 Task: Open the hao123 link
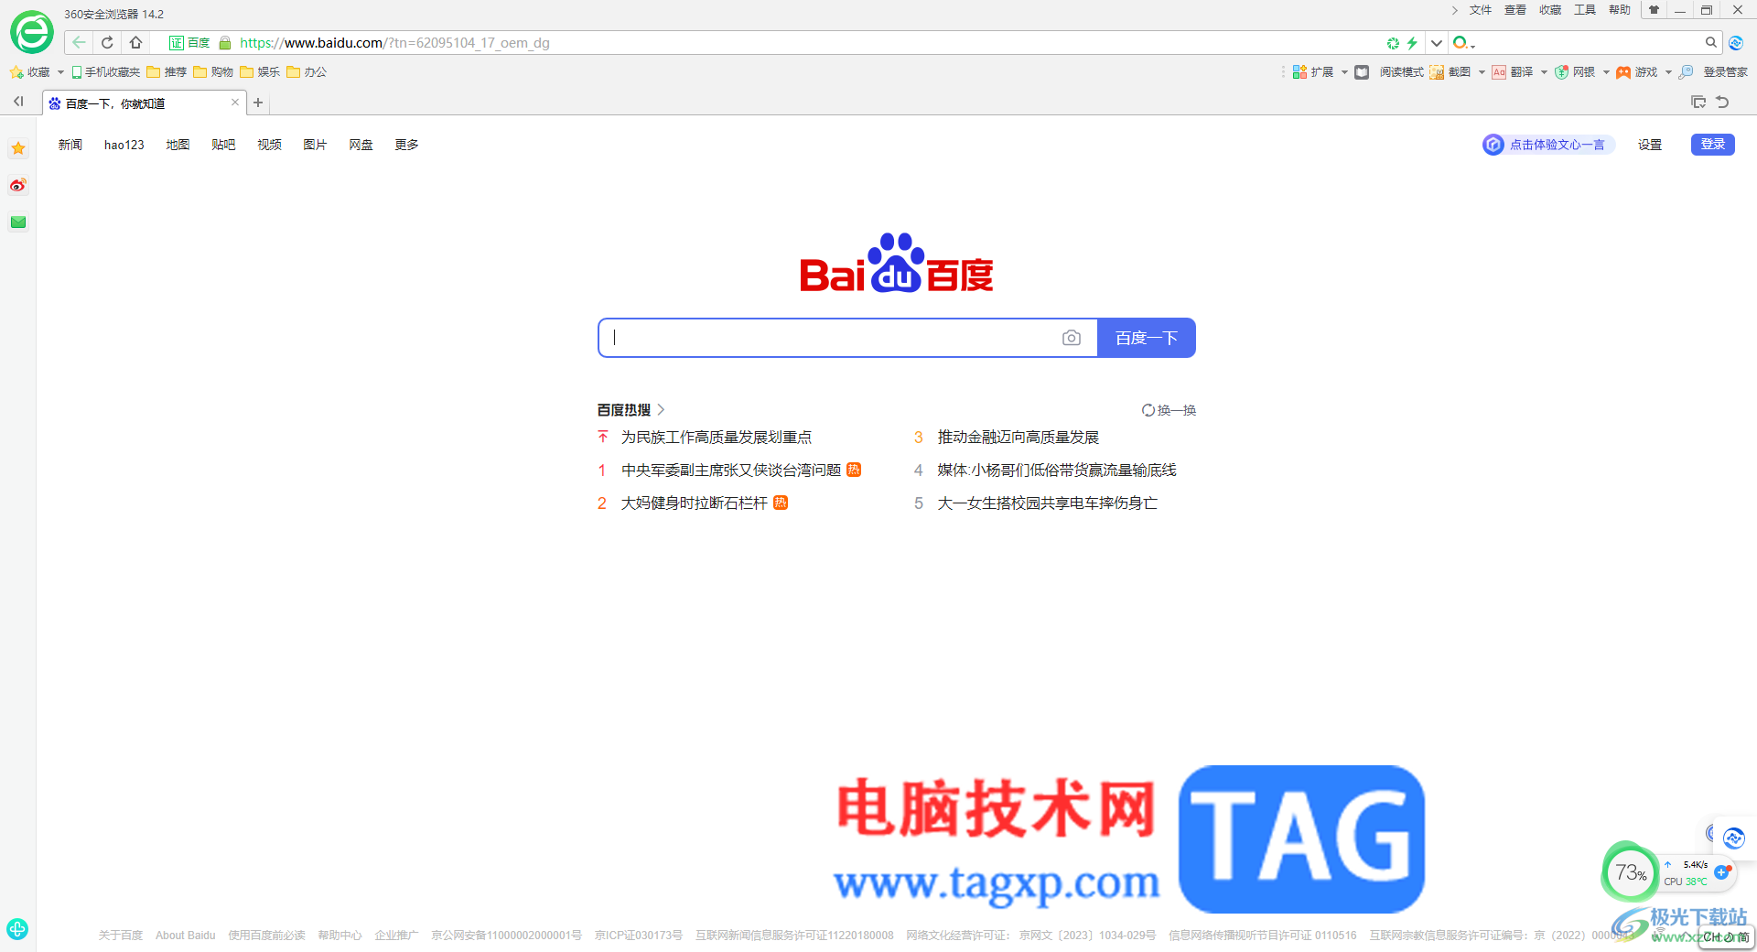[124, 145]
